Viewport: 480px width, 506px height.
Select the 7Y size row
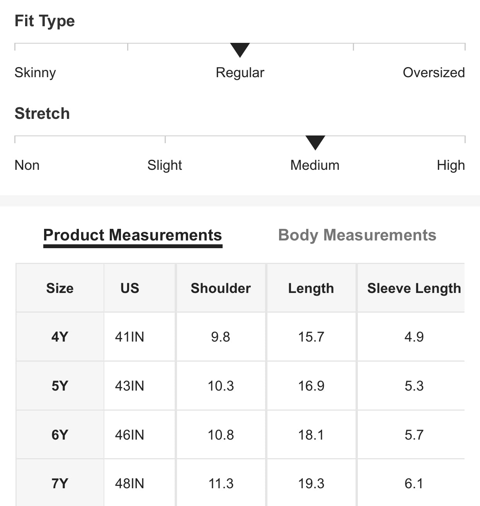tap(60, 484)
